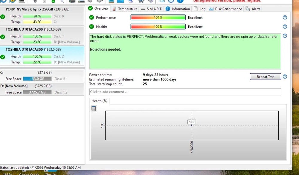Click the Overview Health 100 % gradient bar

tap(158, 27)
